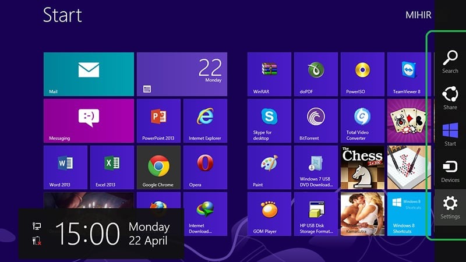Launch WinRAR tile
Viewport: 466px width, 262px height.
pyautogui.click(x=269, y=75)
